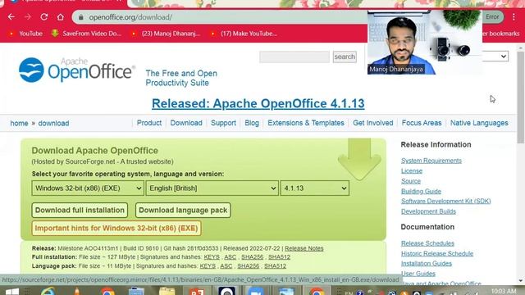Open Internet Explorer from the taskbar

48,292
